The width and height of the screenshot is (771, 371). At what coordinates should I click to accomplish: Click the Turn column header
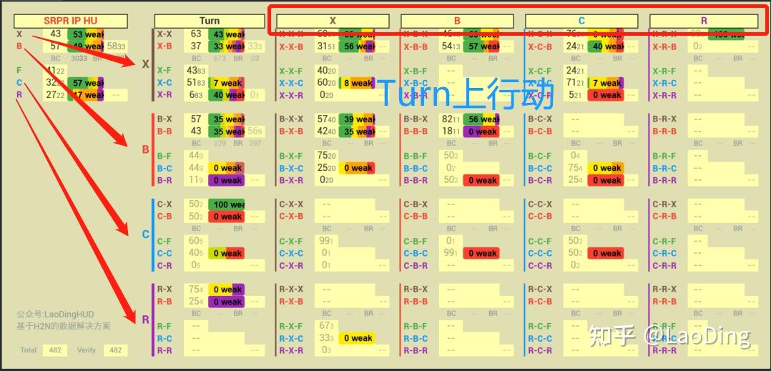pos(210,21)
